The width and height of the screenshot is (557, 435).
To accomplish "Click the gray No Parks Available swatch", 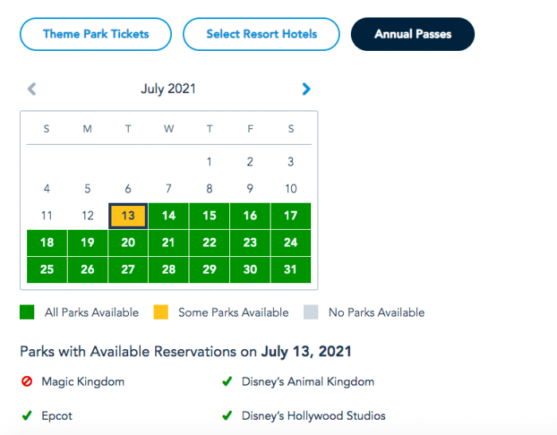I will [x=311, y=313].
